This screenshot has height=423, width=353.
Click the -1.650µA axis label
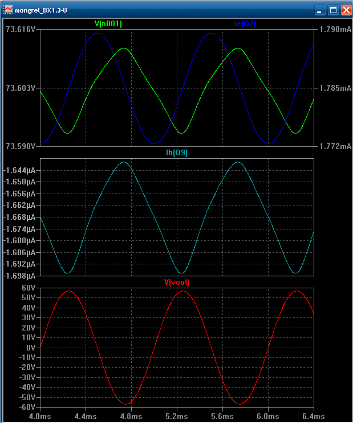coord(19,182)
